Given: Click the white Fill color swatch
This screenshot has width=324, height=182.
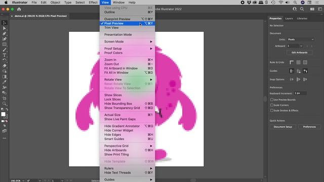Looking at the screenshot, I should pos(3,114).
